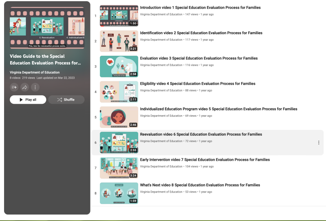Open playlist more-options three-dot menu
Screen dimensions: 326x221
[x=35, y=87]
